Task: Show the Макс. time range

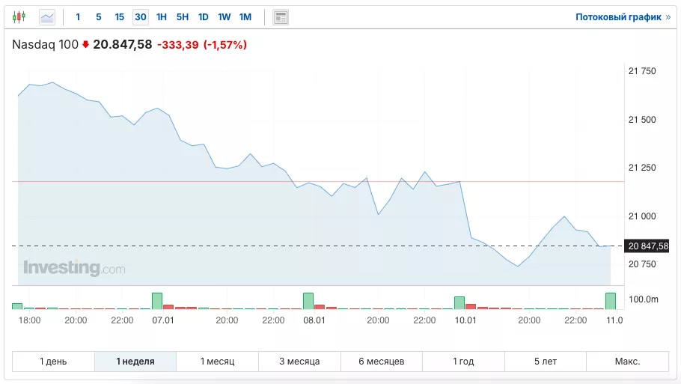Action: pyautogui.click(x=627, y=362)
